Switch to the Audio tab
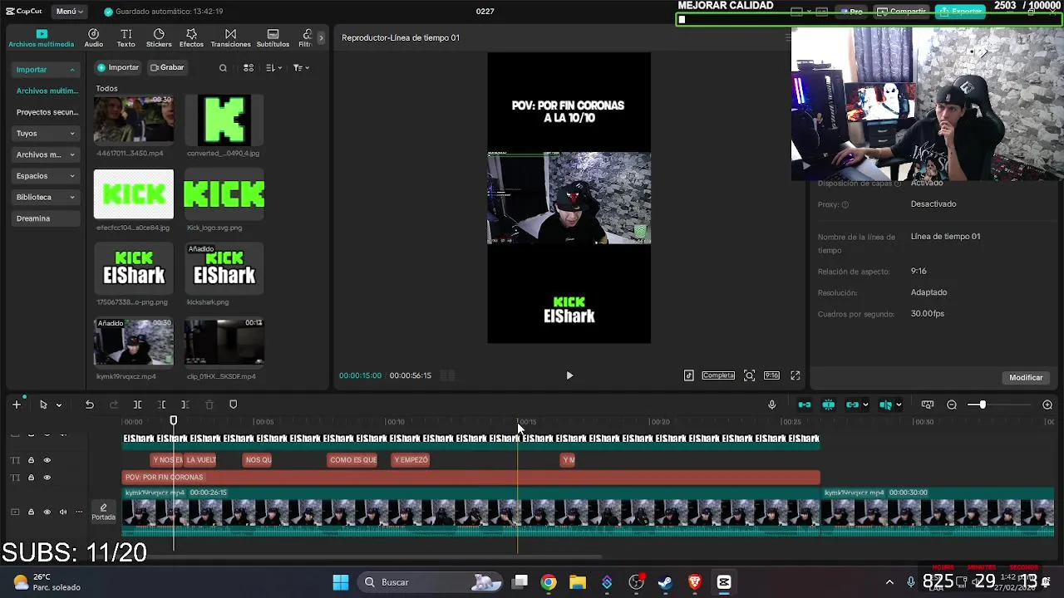Screen dimensions: 1064x598 coord(93,38)
